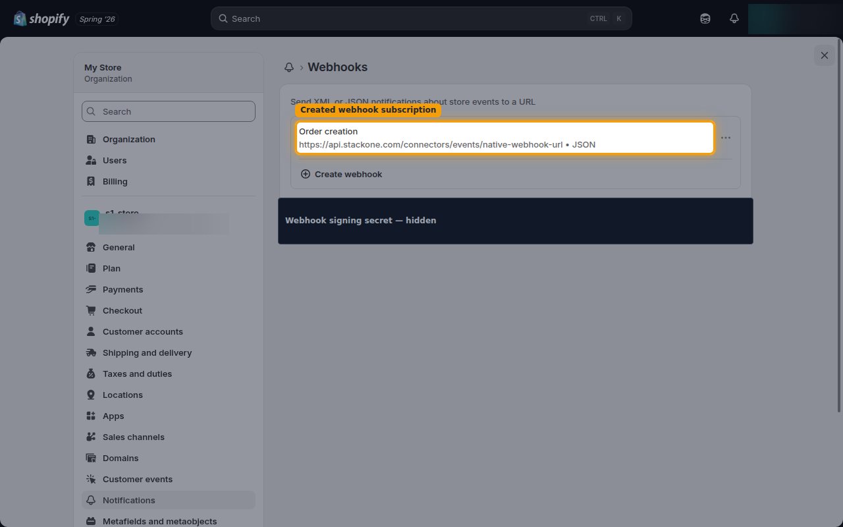843x527 pixels.
Task: Open Plan settings
Action: tap(169, 268)
